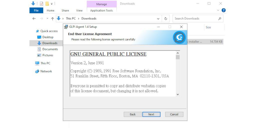The image size is (256, 128).
Task: Go forward with the right arrow
Action: (x=41, y=18)
